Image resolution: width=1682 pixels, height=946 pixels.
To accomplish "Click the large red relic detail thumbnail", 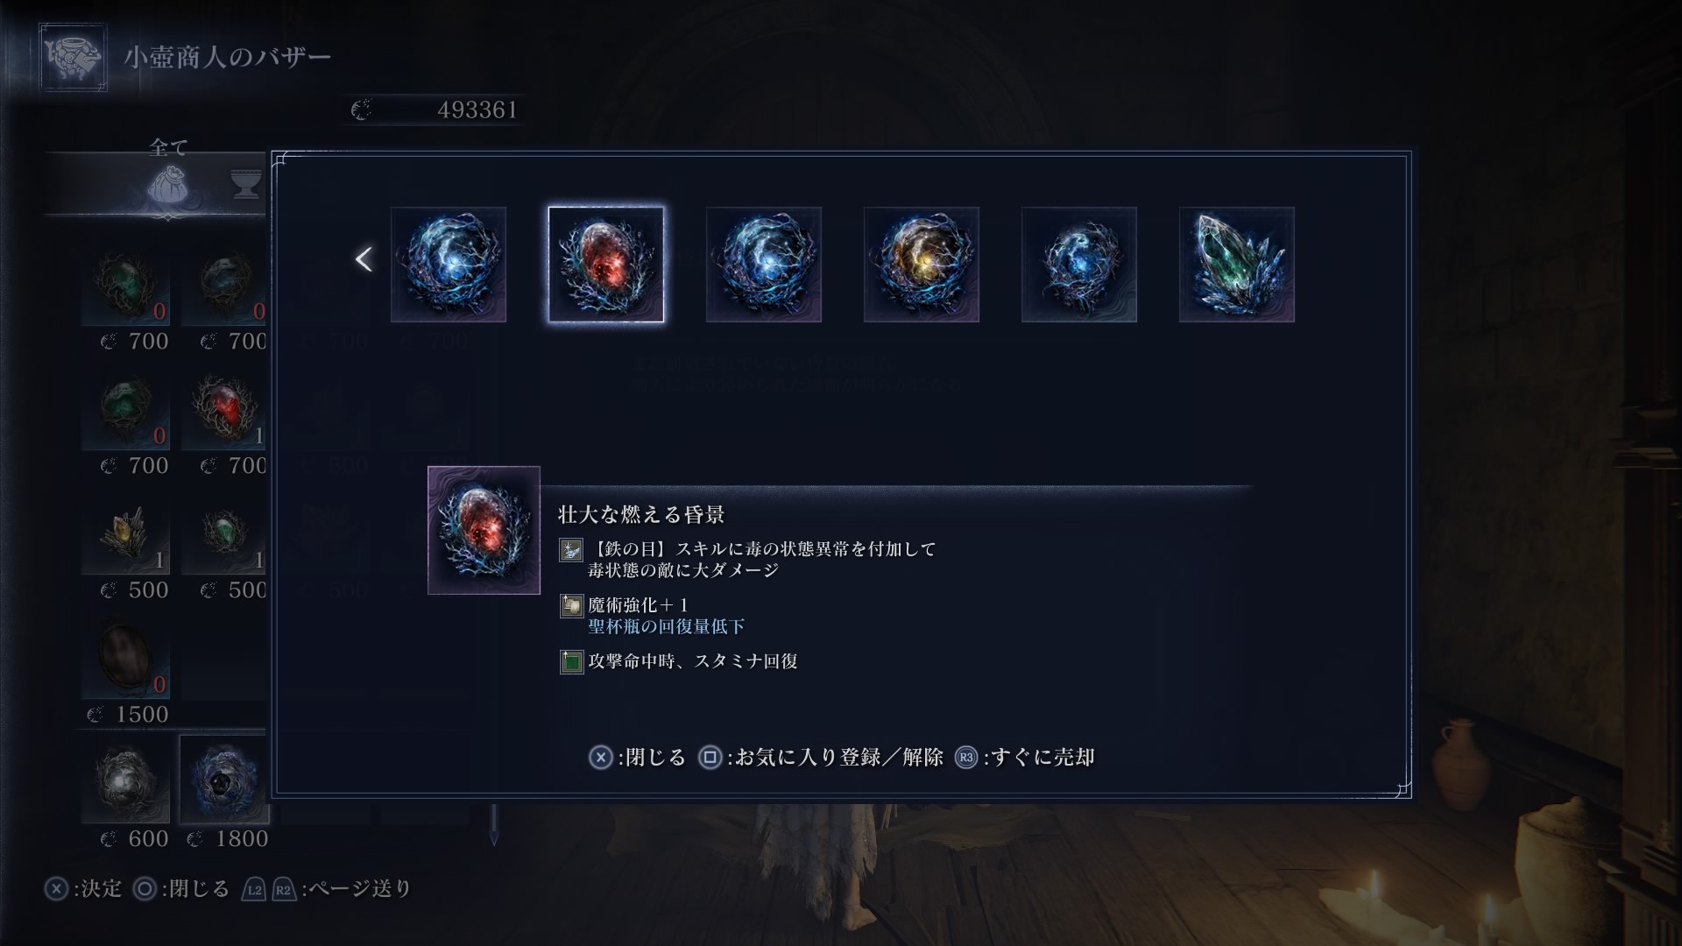I will pos(484,531).
